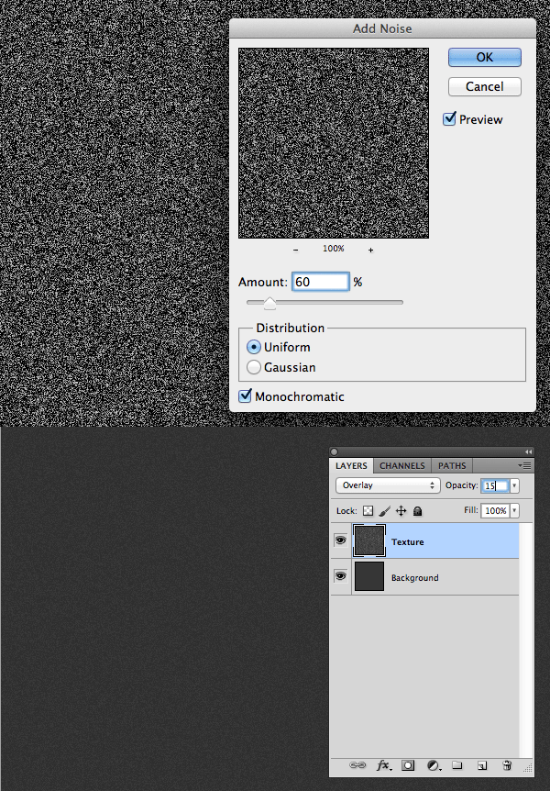Image resolution: width=550 pixels, height=791 pixels.
Task: Select the Gaussian distribution
Action: point(254,367)
